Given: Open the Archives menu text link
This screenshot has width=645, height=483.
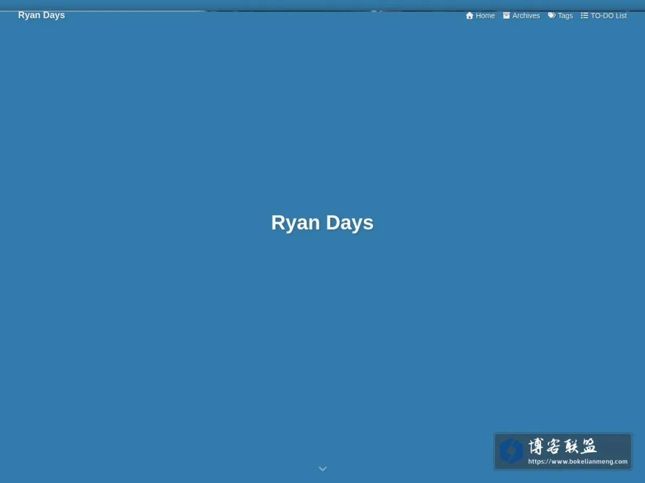Looking at the screenshot, I should point(526,16).
